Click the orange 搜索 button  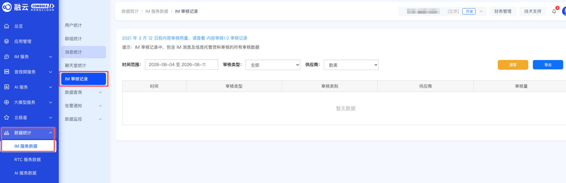tap(513, 65)
